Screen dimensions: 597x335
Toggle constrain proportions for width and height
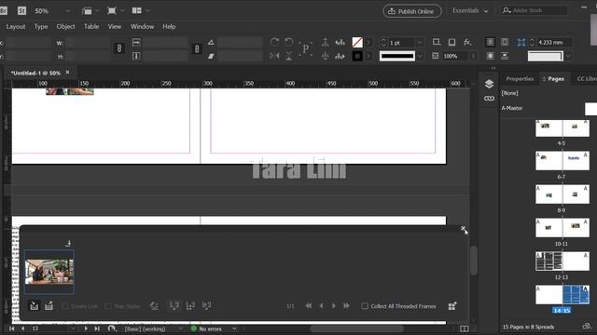click(x=119, y=48)
